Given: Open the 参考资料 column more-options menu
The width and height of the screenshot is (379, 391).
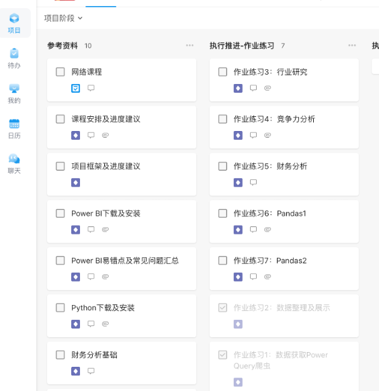Looking at the screenshot, I should pos(189,46).
